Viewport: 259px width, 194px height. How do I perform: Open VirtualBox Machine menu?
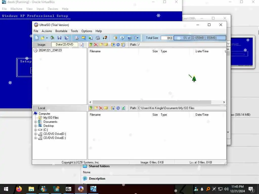[x=16, y=9]
